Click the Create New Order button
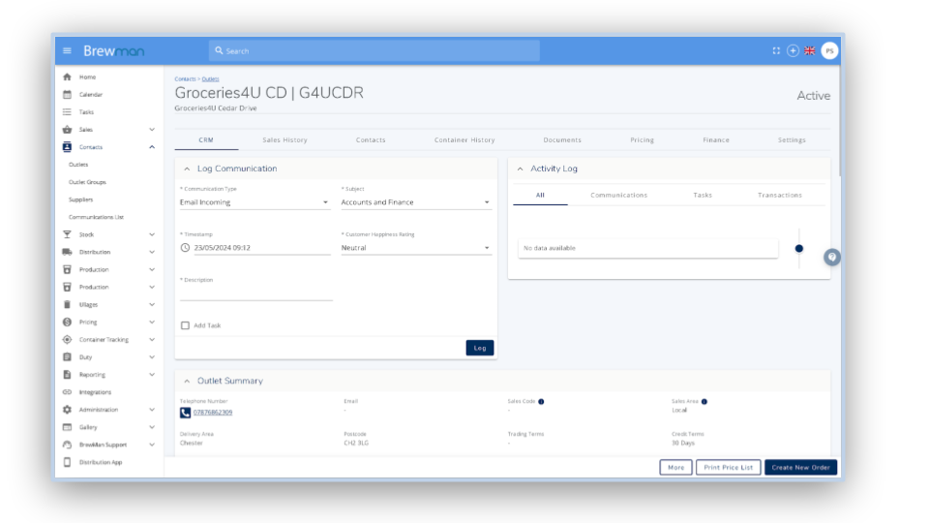929x523 pixels. coord(800,467)
